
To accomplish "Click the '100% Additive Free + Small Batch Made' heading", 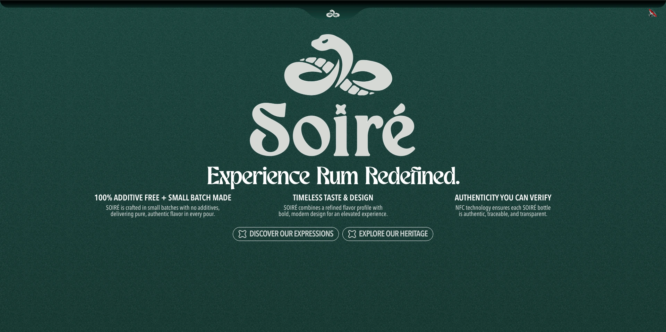I will click(163, 198).
